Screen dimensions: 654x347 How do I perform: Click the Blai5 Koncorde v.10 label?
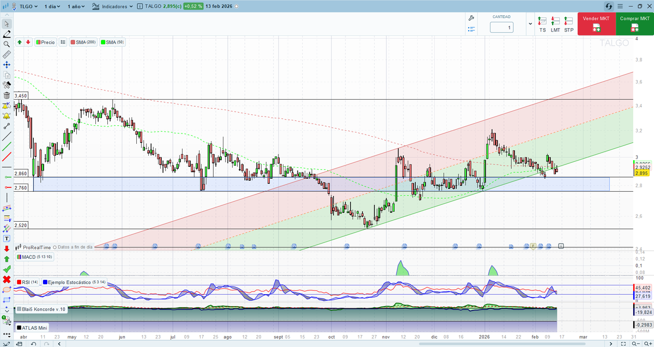tap(41, 309)
